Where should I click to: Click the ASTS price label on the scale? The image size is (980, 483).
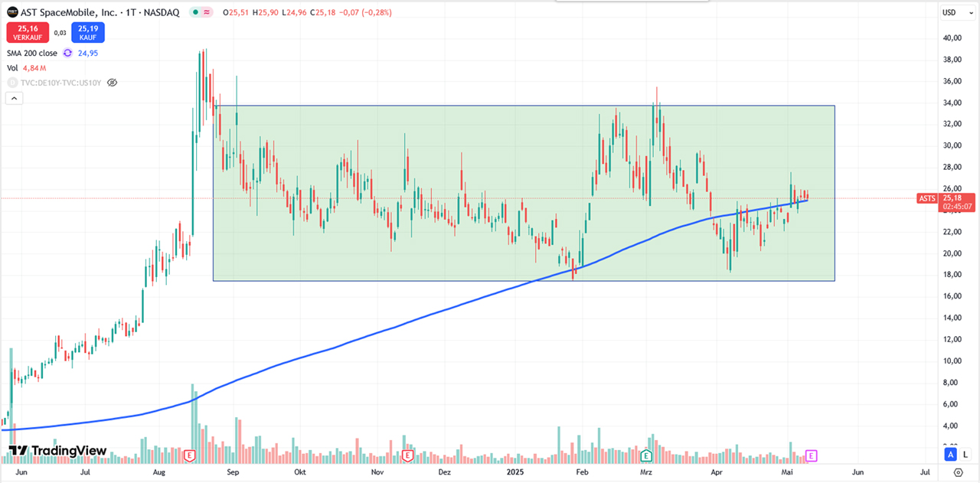click(926, 198)
